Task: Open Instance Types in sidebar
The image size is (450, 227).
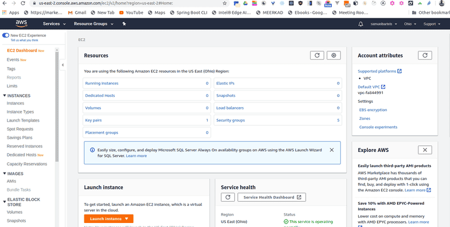Action: click(20, 112)
